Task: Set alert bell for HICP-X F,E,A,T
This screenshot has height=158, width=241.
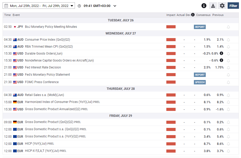Action: (x=228, y=151)
